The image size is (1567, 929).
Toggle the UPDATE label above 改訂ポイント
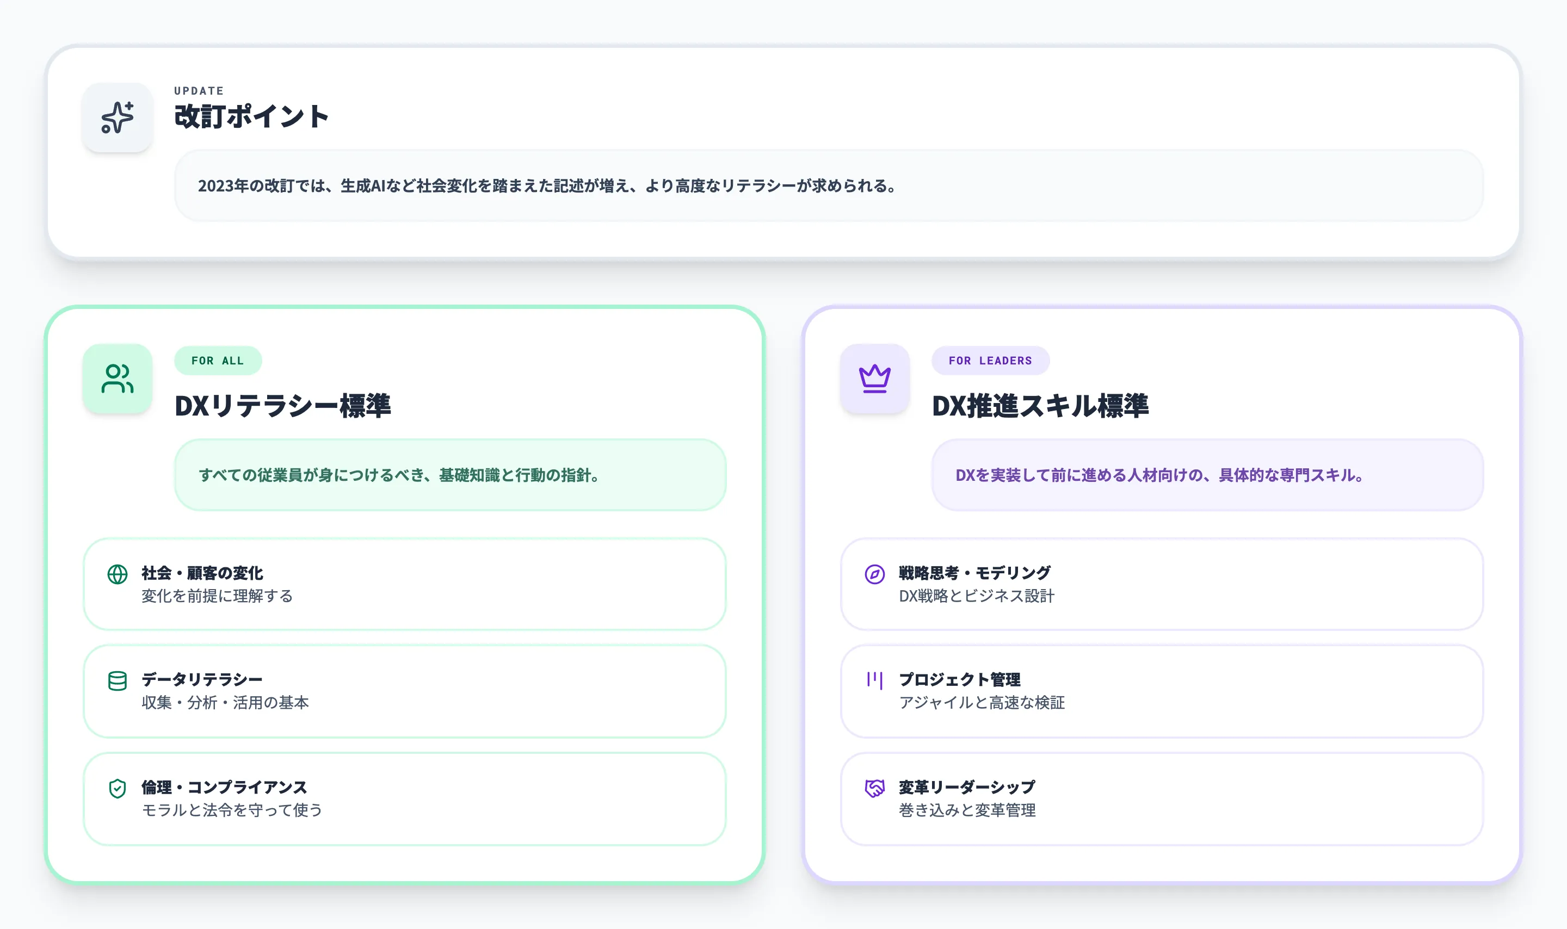pos(198,91)
